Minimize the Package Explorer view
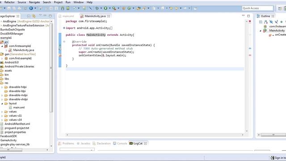 [x=45, y=16]
